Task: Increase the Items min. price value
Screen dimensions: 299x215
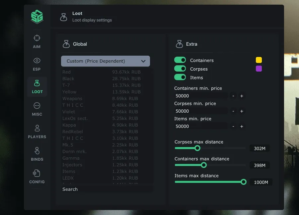Action: tap(242, 127)
